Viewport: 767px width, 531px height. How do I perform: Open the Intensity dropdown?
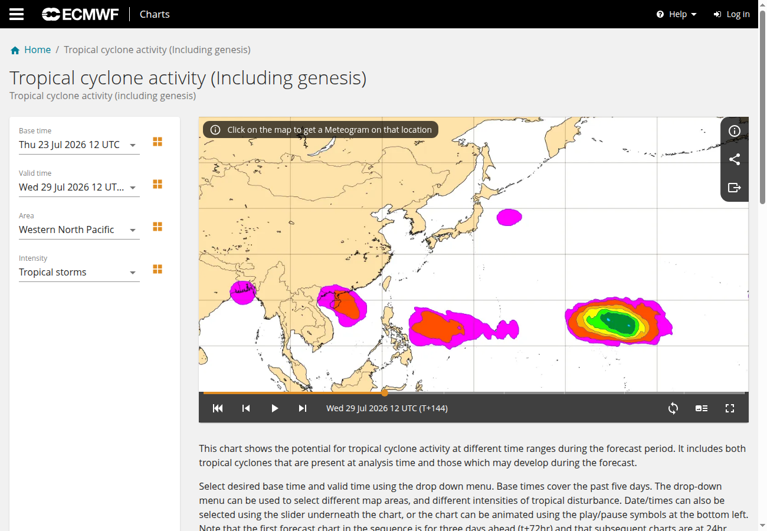click(79, 272)
